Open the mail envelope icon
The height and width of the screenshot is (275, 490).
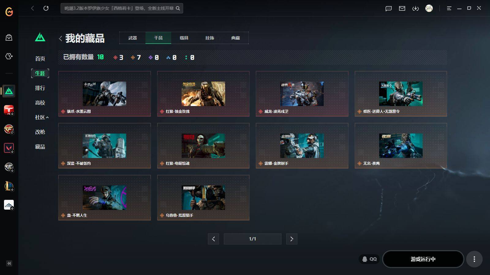coord(402,9)
